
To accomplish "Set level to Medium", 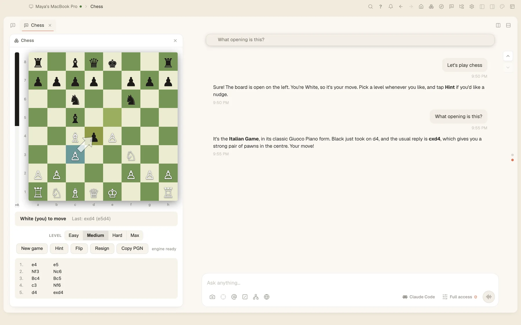I will click(96, 235).
